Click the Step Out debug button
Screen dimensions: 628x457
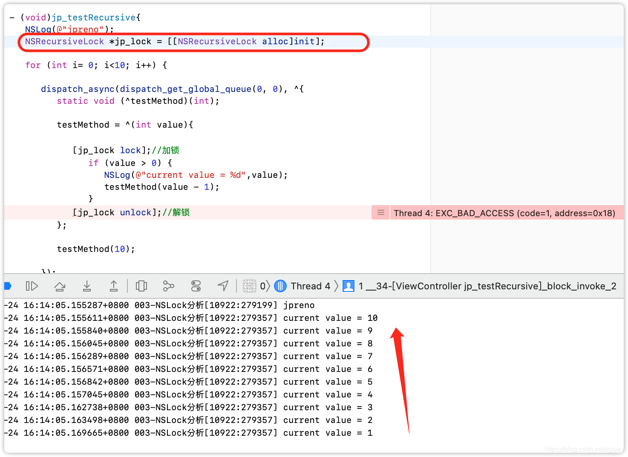click(114, 286)
